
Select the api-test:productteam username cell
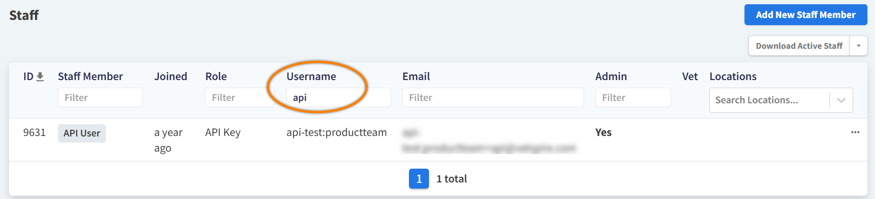point(336,133)
